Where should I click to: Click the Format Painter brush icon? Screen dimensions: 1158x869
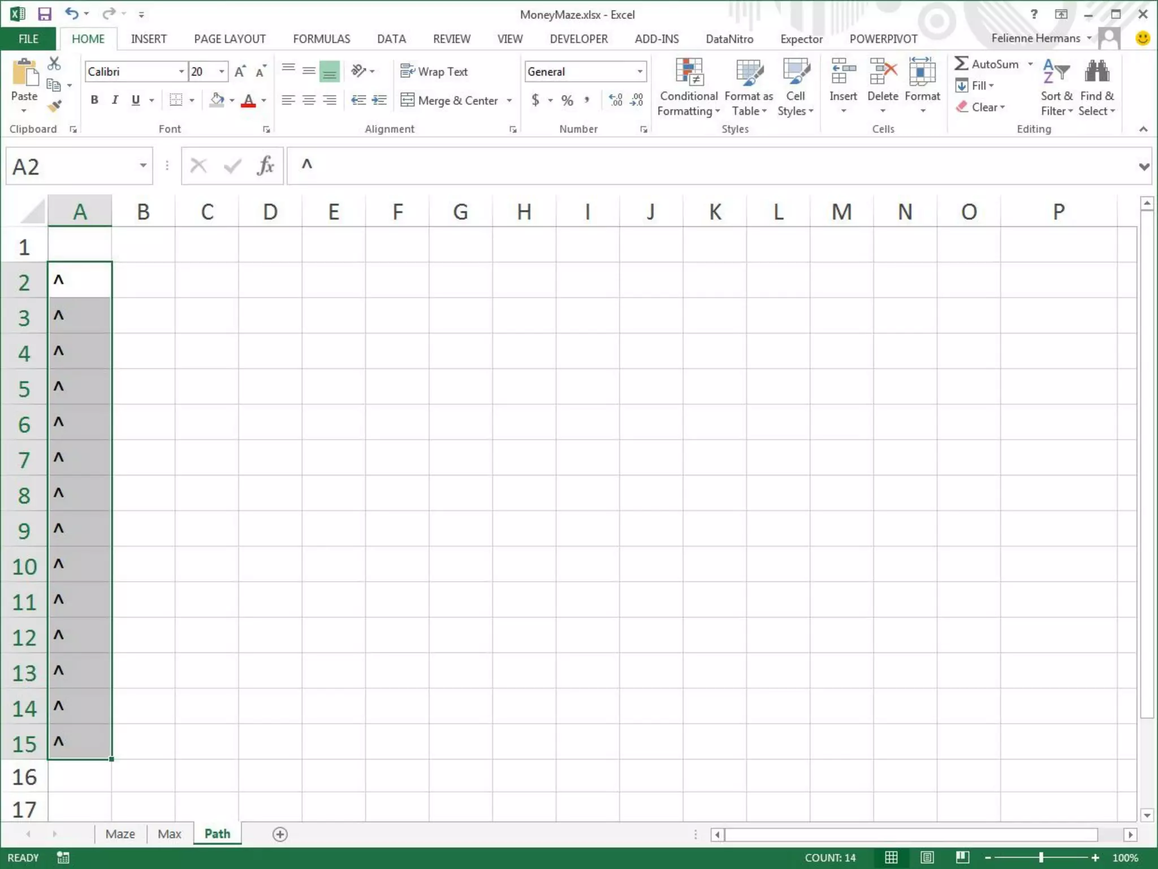54,106
